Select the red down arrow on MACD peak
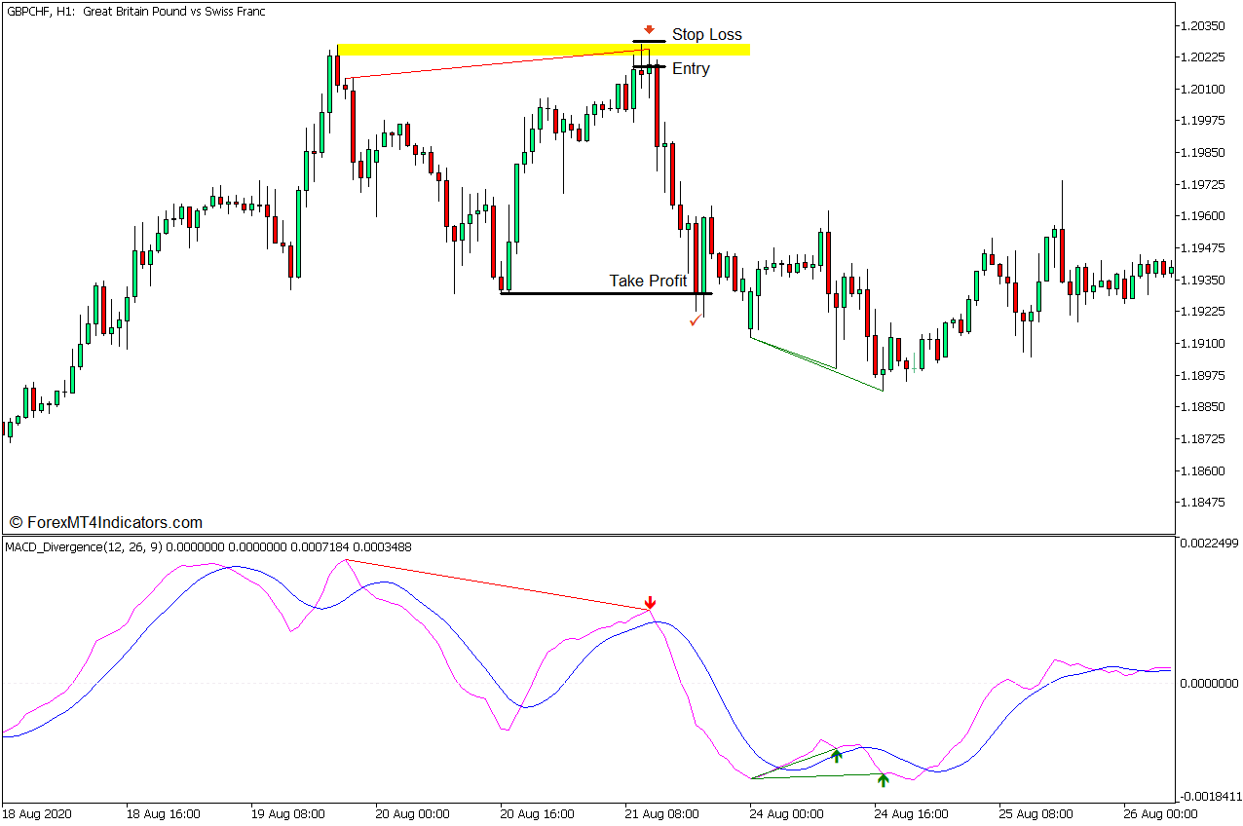The height and width of the screenshot is (826, 1243). click(649, 605)
